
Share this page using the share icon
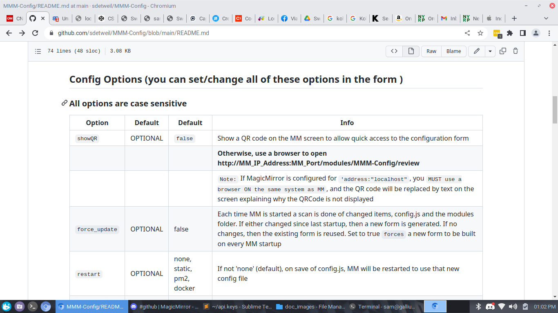(x=467, y=34)
